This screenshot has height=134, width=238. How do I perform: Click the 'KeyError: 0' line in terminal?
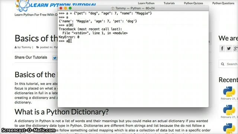69,37
